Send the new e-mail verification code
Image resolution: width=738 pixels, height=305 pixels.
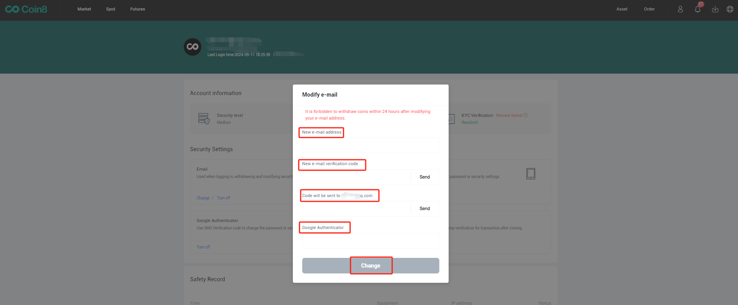[424, 177]
